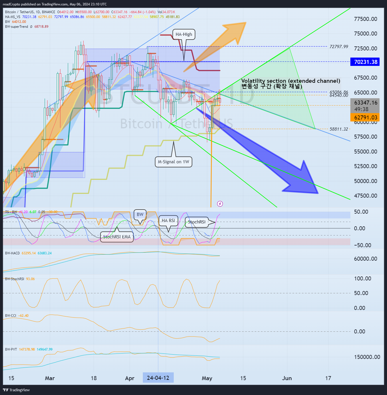Click the TradingView logo at bottom left
387x395 pixels.
pyautogui.click(x=16, y=390)
